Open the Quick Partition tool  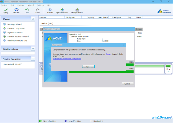pyautogui.click(x=62, y=11)
